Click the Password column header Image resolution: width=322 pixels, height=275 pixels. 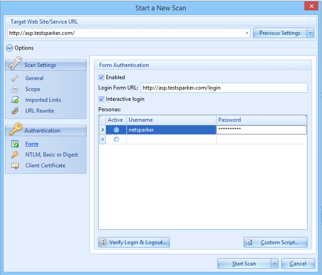[261, 120]
